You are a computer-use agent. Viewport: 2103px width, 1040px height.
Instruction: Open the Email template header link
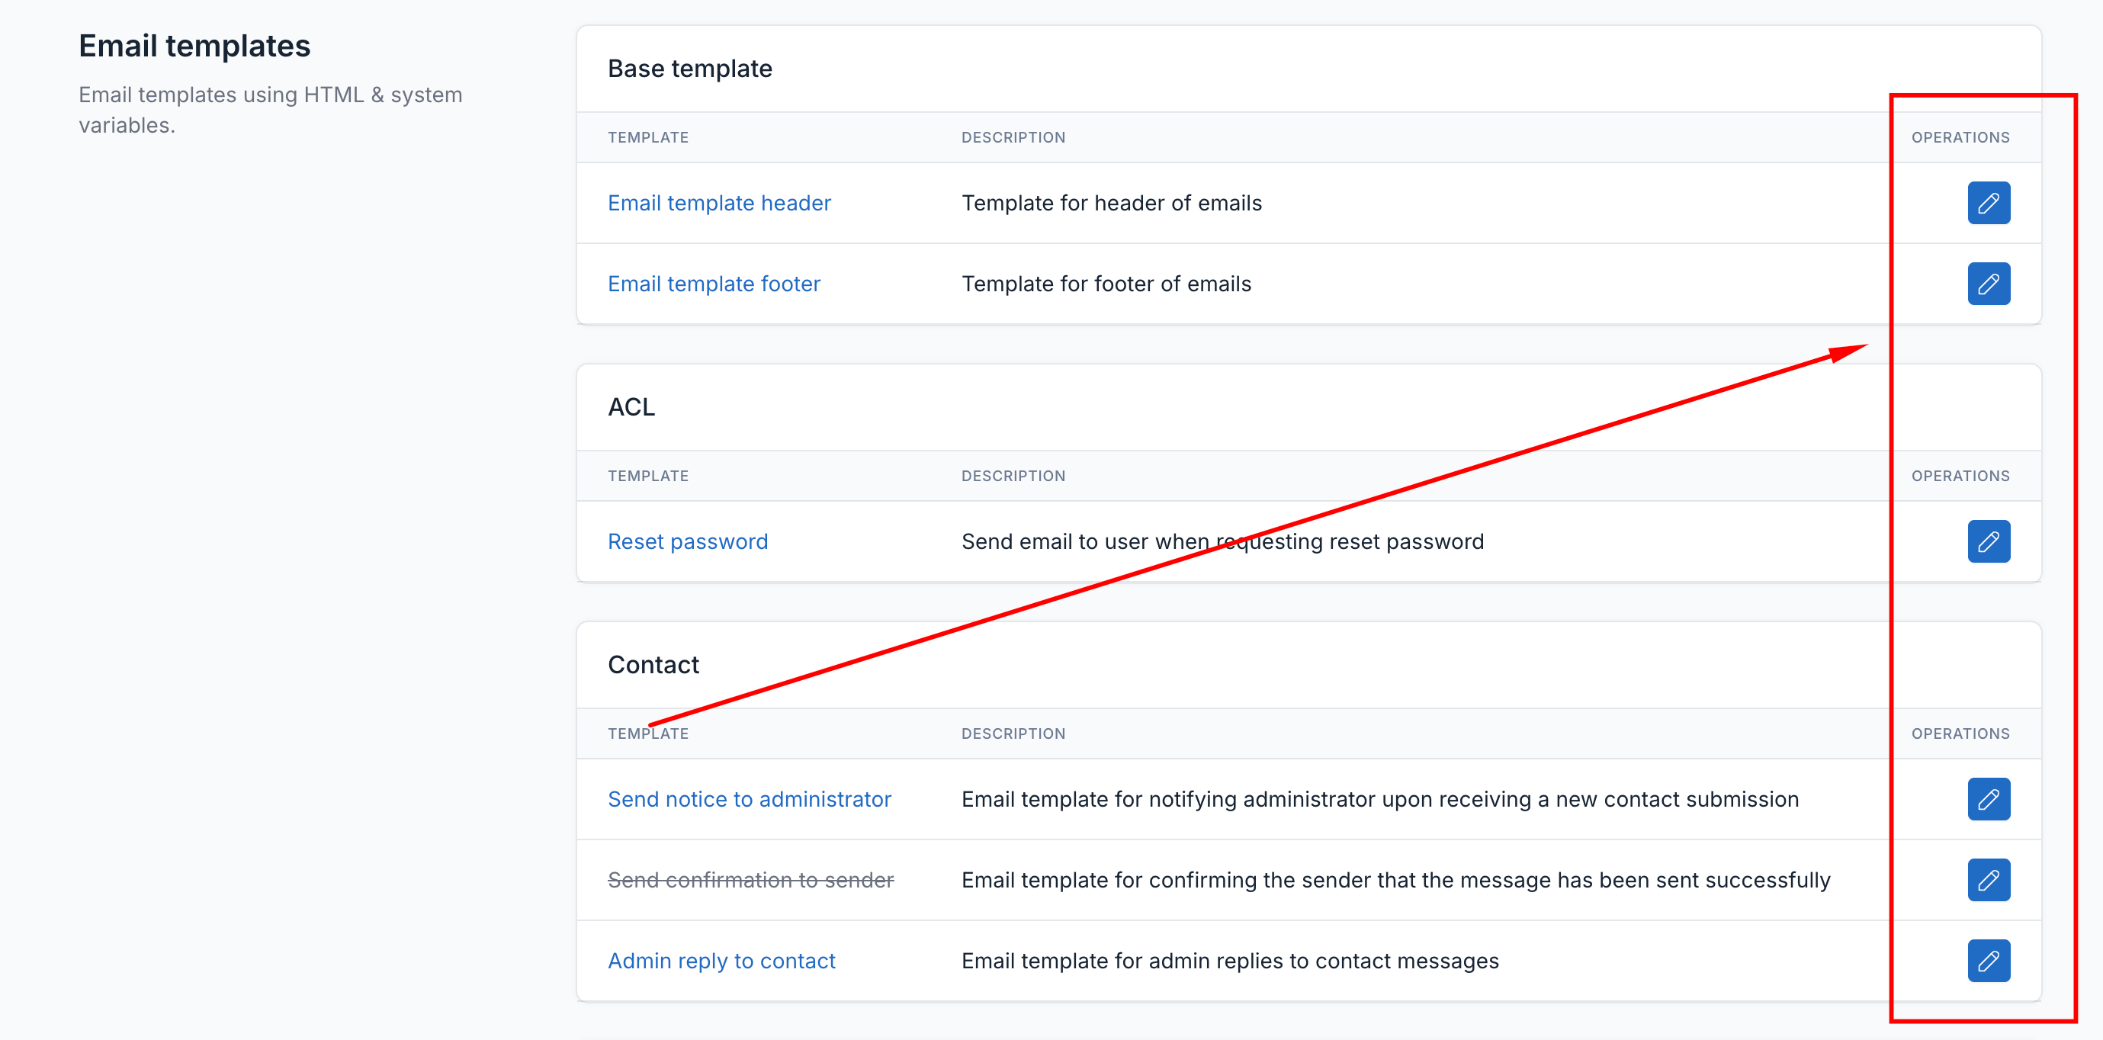(718, 203)
